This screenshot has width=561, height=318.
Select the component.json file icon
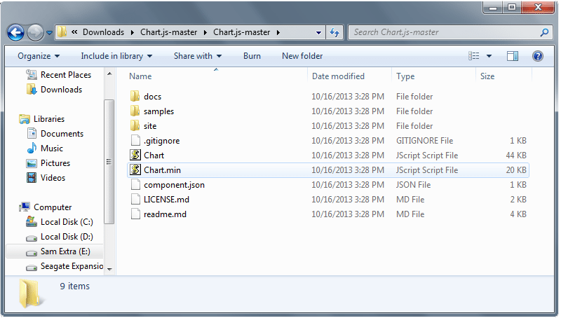[x=135, y=184]
